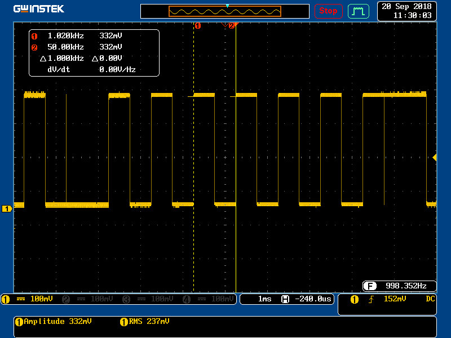Click the trigger level arrow on right edge

point(434,158)
